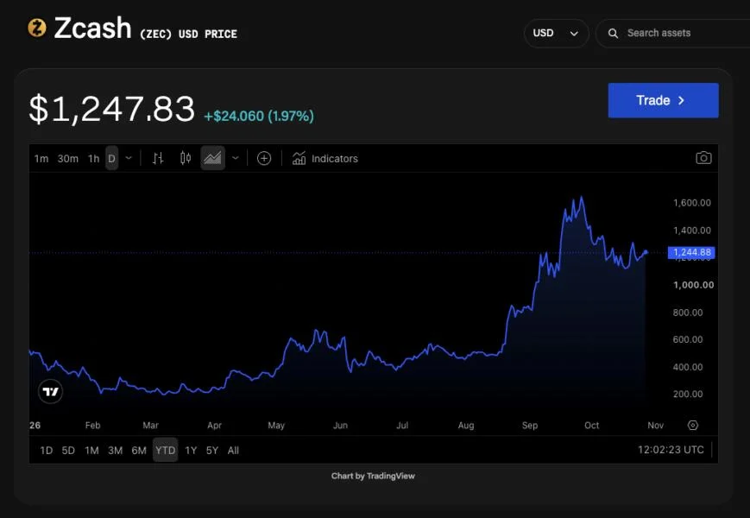The image size is (750, 518).
Task: Open the USD currency dropdown
Action: point(556,33)
